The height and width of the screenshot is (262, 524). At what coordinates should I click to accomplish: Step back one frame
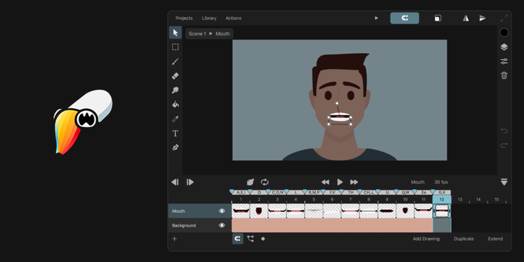click(x=174, y=182)
